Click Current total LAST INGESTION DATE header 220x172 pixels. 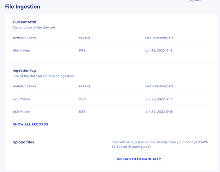(159, 38)
